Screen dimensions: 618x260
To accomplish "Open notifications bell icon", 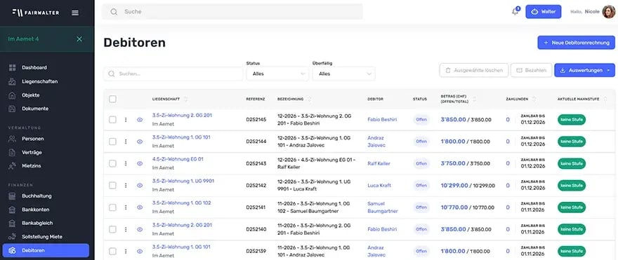I will coord(515,11).
